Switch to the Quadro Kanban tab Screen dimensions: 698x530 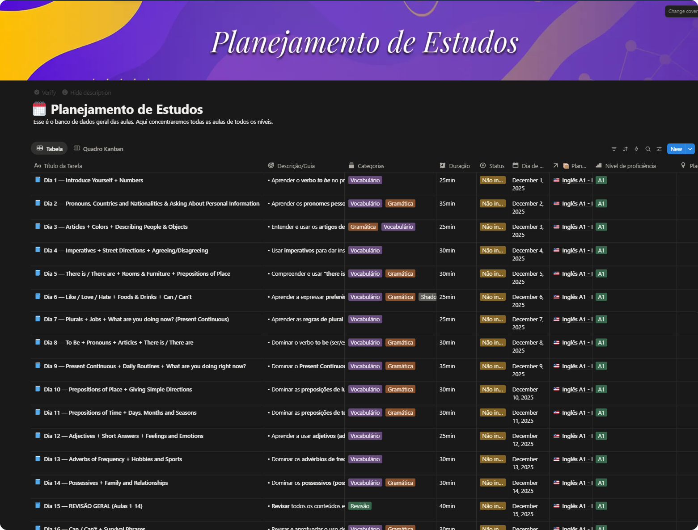pyautogui.click(x=98, y=149)
